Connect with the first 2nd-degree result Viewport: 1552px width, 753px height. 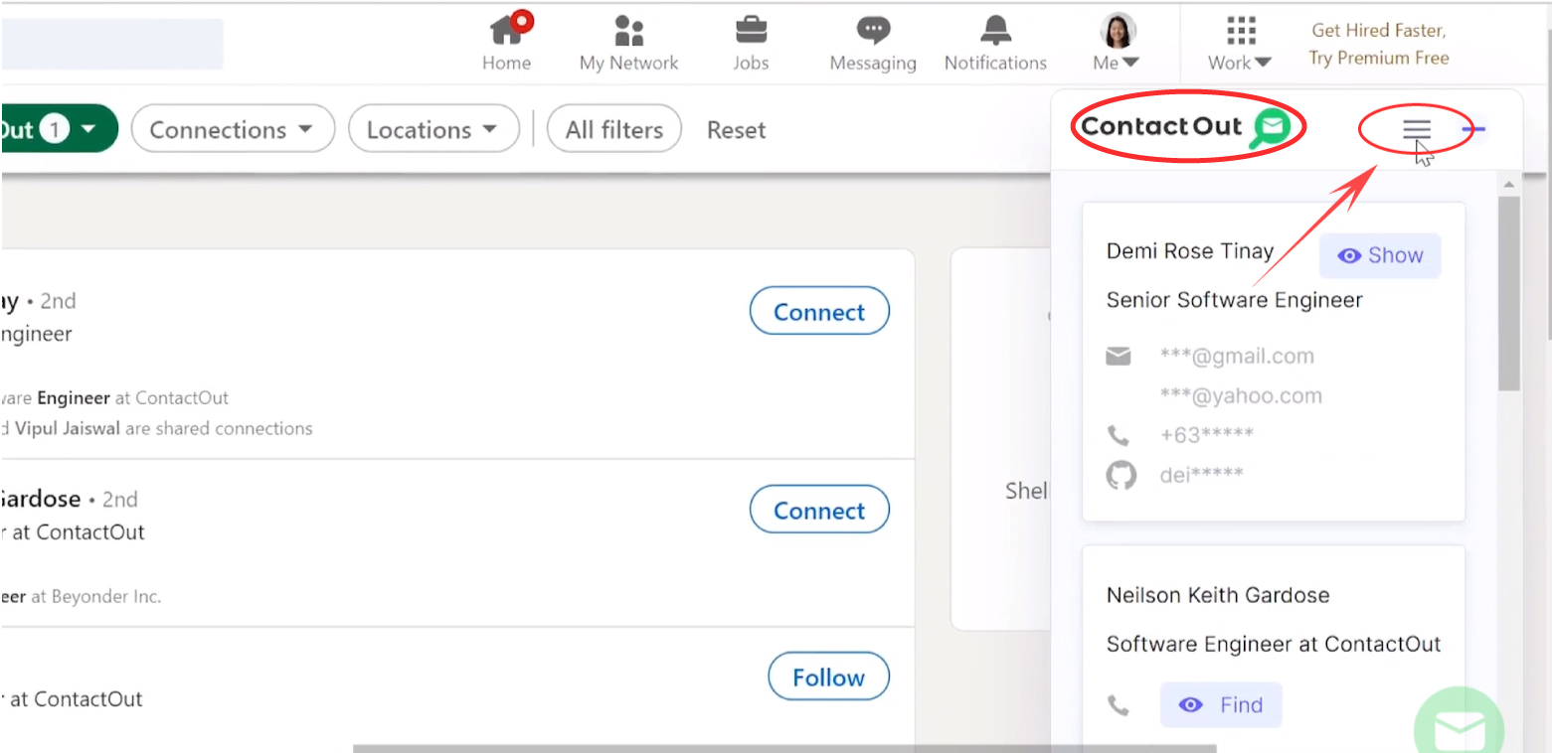(x=819, y=312)
